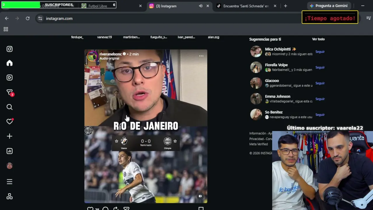Follow So Benitez
This screenshot has height=210, width=373.
[x=320, y=115]
